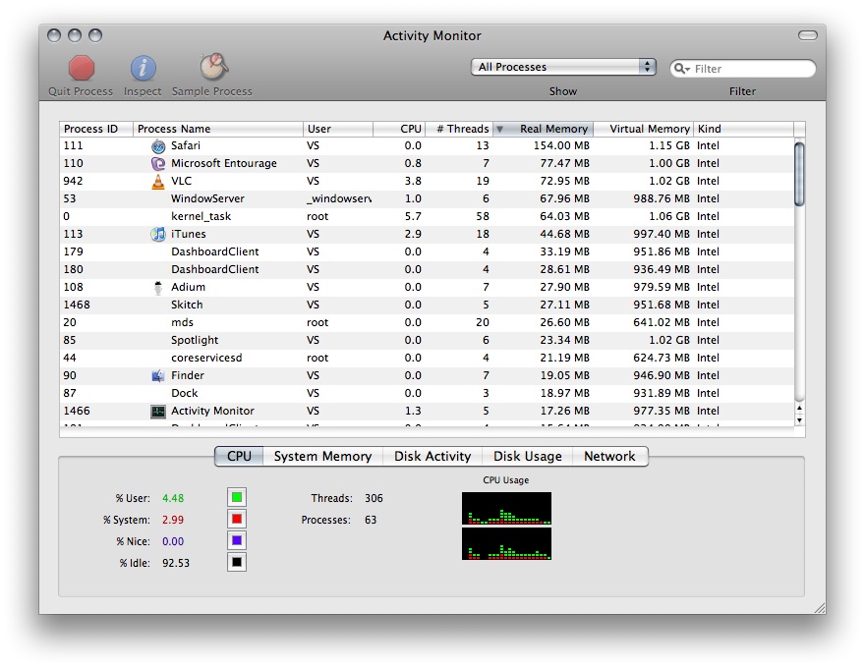Click the Microsoft Entourage icon
Image resolution: width=865 pixels, height=668 pixels.
pyautogui.click(x=158, y=164)
